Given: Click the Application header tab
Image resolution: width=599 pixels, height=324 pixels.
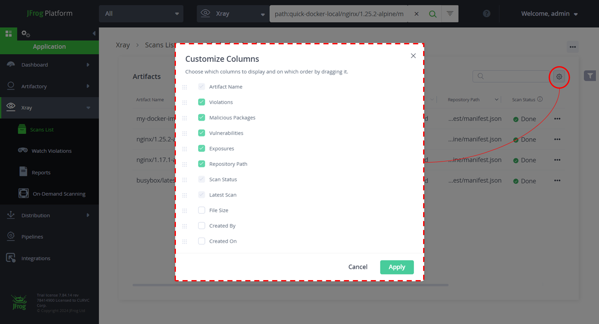Looking at the screenshot, I should [50, 47].
